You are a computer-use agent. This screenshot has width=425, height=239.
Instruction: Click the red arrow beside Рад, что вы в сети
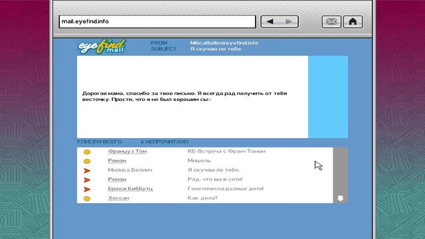87,180
